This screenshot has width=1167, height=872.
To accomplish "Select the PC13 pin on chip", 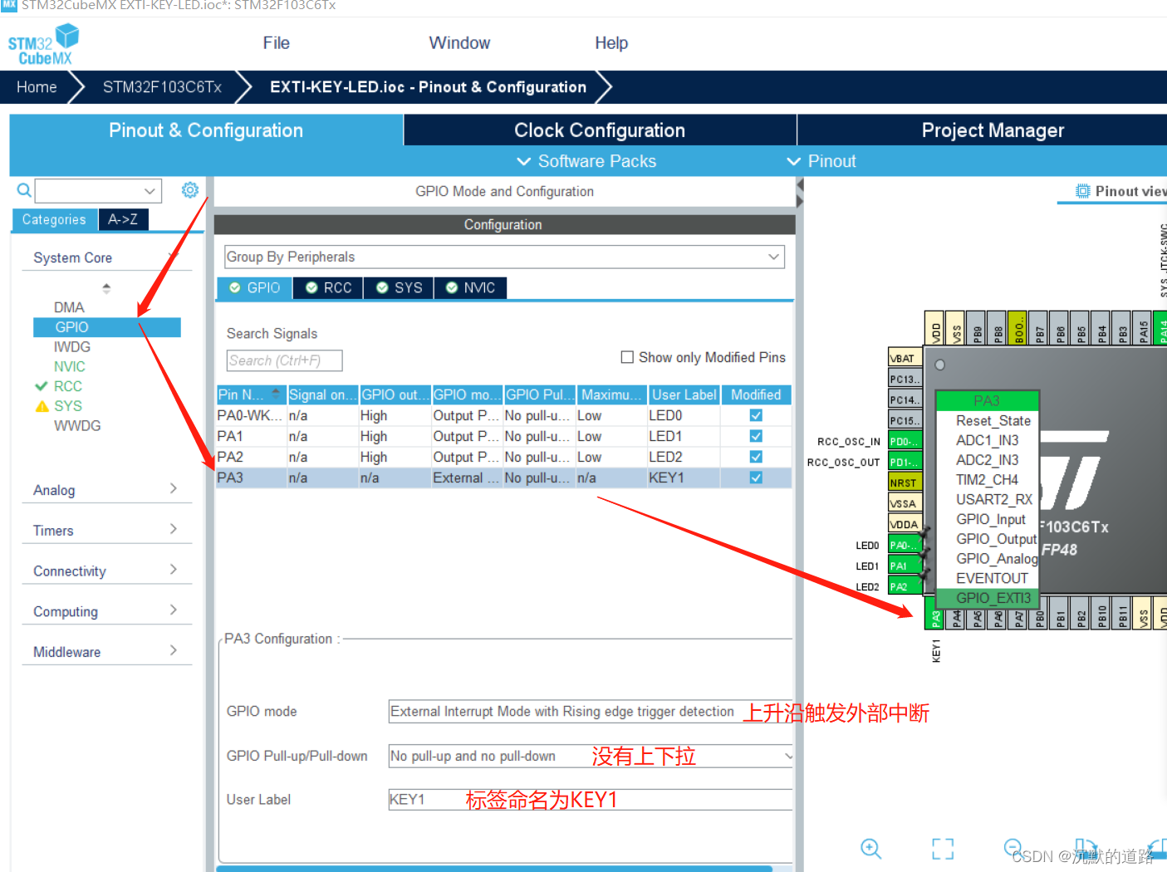I will pos(905,379).
